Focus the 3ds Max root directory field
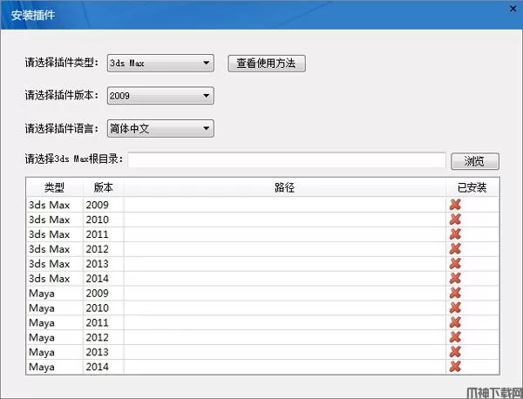This screenshot has height=399, width=523. (287, 160)
